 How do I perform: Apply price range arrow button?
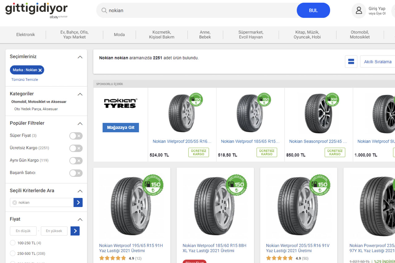pyautogui.click(x=75, y=231)
